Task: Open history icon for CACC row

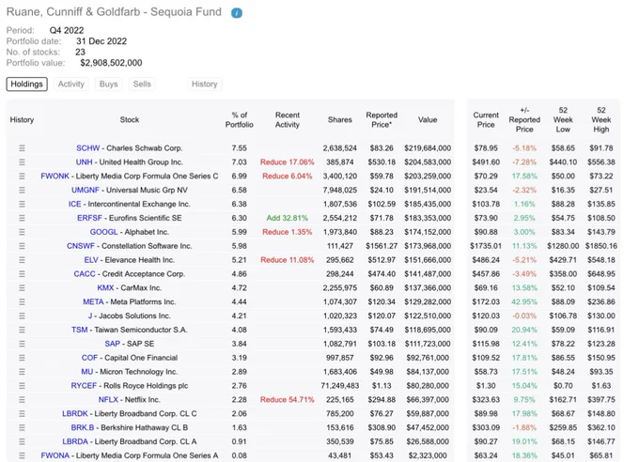Action: [x=22, y=274]
